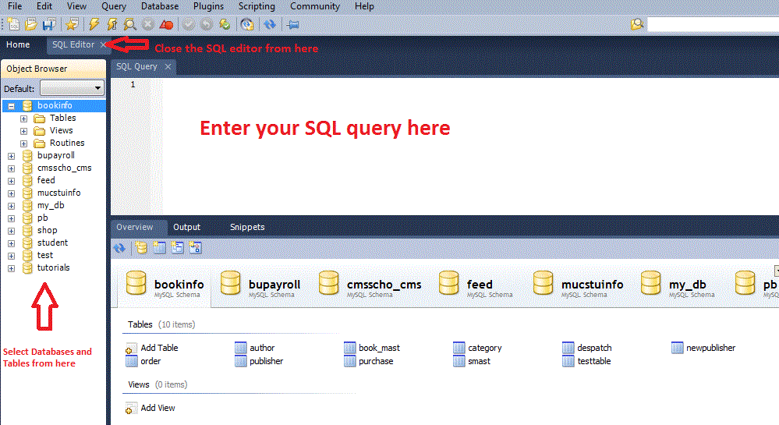Close the SQL Query tab
The width and height of the screenshot is (779, 425).
tap(168, 66)
